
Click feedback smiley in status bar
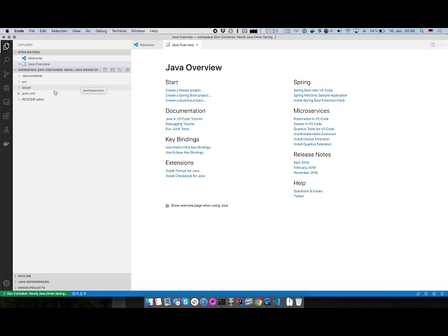point(434,293)
